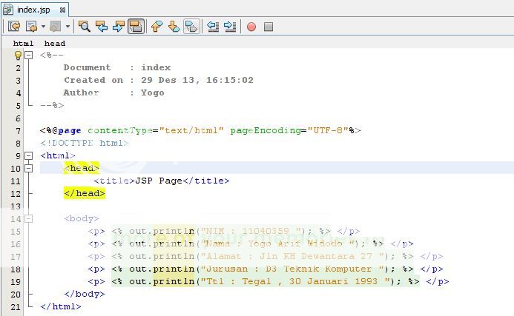The image size is (514, 316).
Task: Collapse the top comment block fold
Action: point(29,56)
